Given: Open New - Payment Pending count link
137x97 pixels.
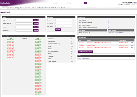Looking at the screenshot, I should [x=108, y=25].
